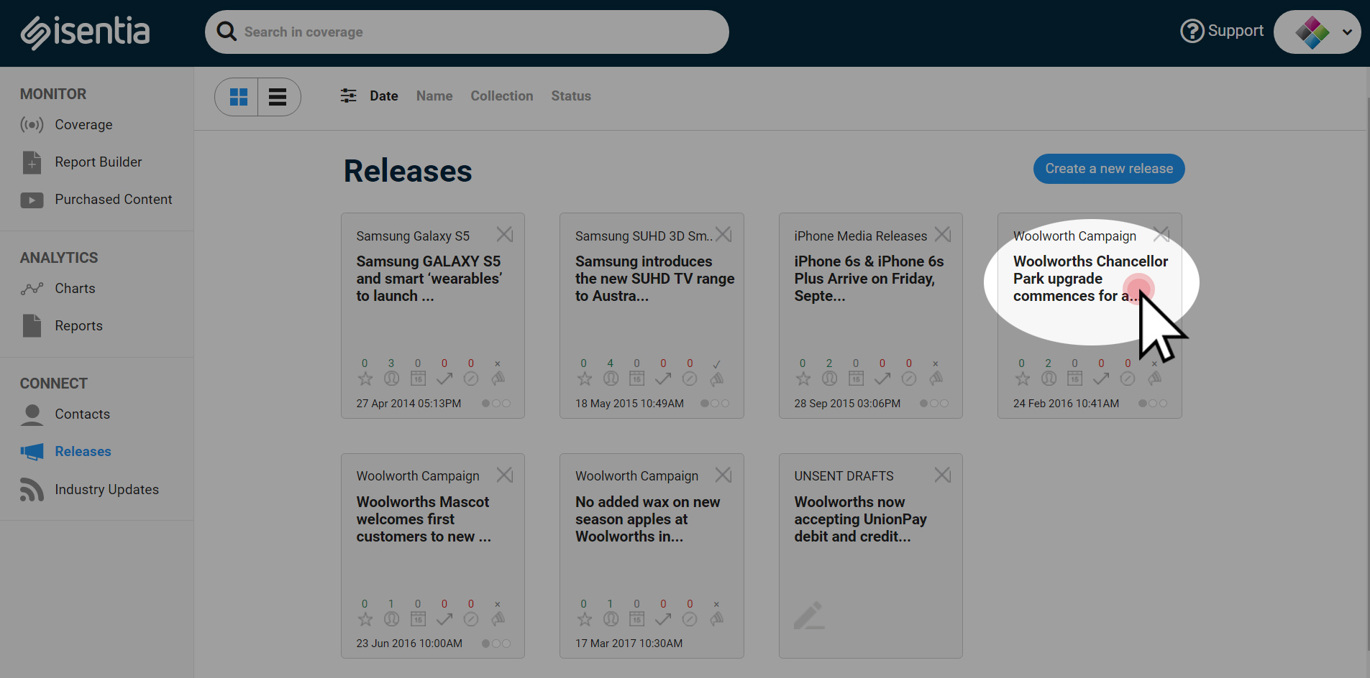
Task: Switch to grid view layout
Action: click(238, 97)
